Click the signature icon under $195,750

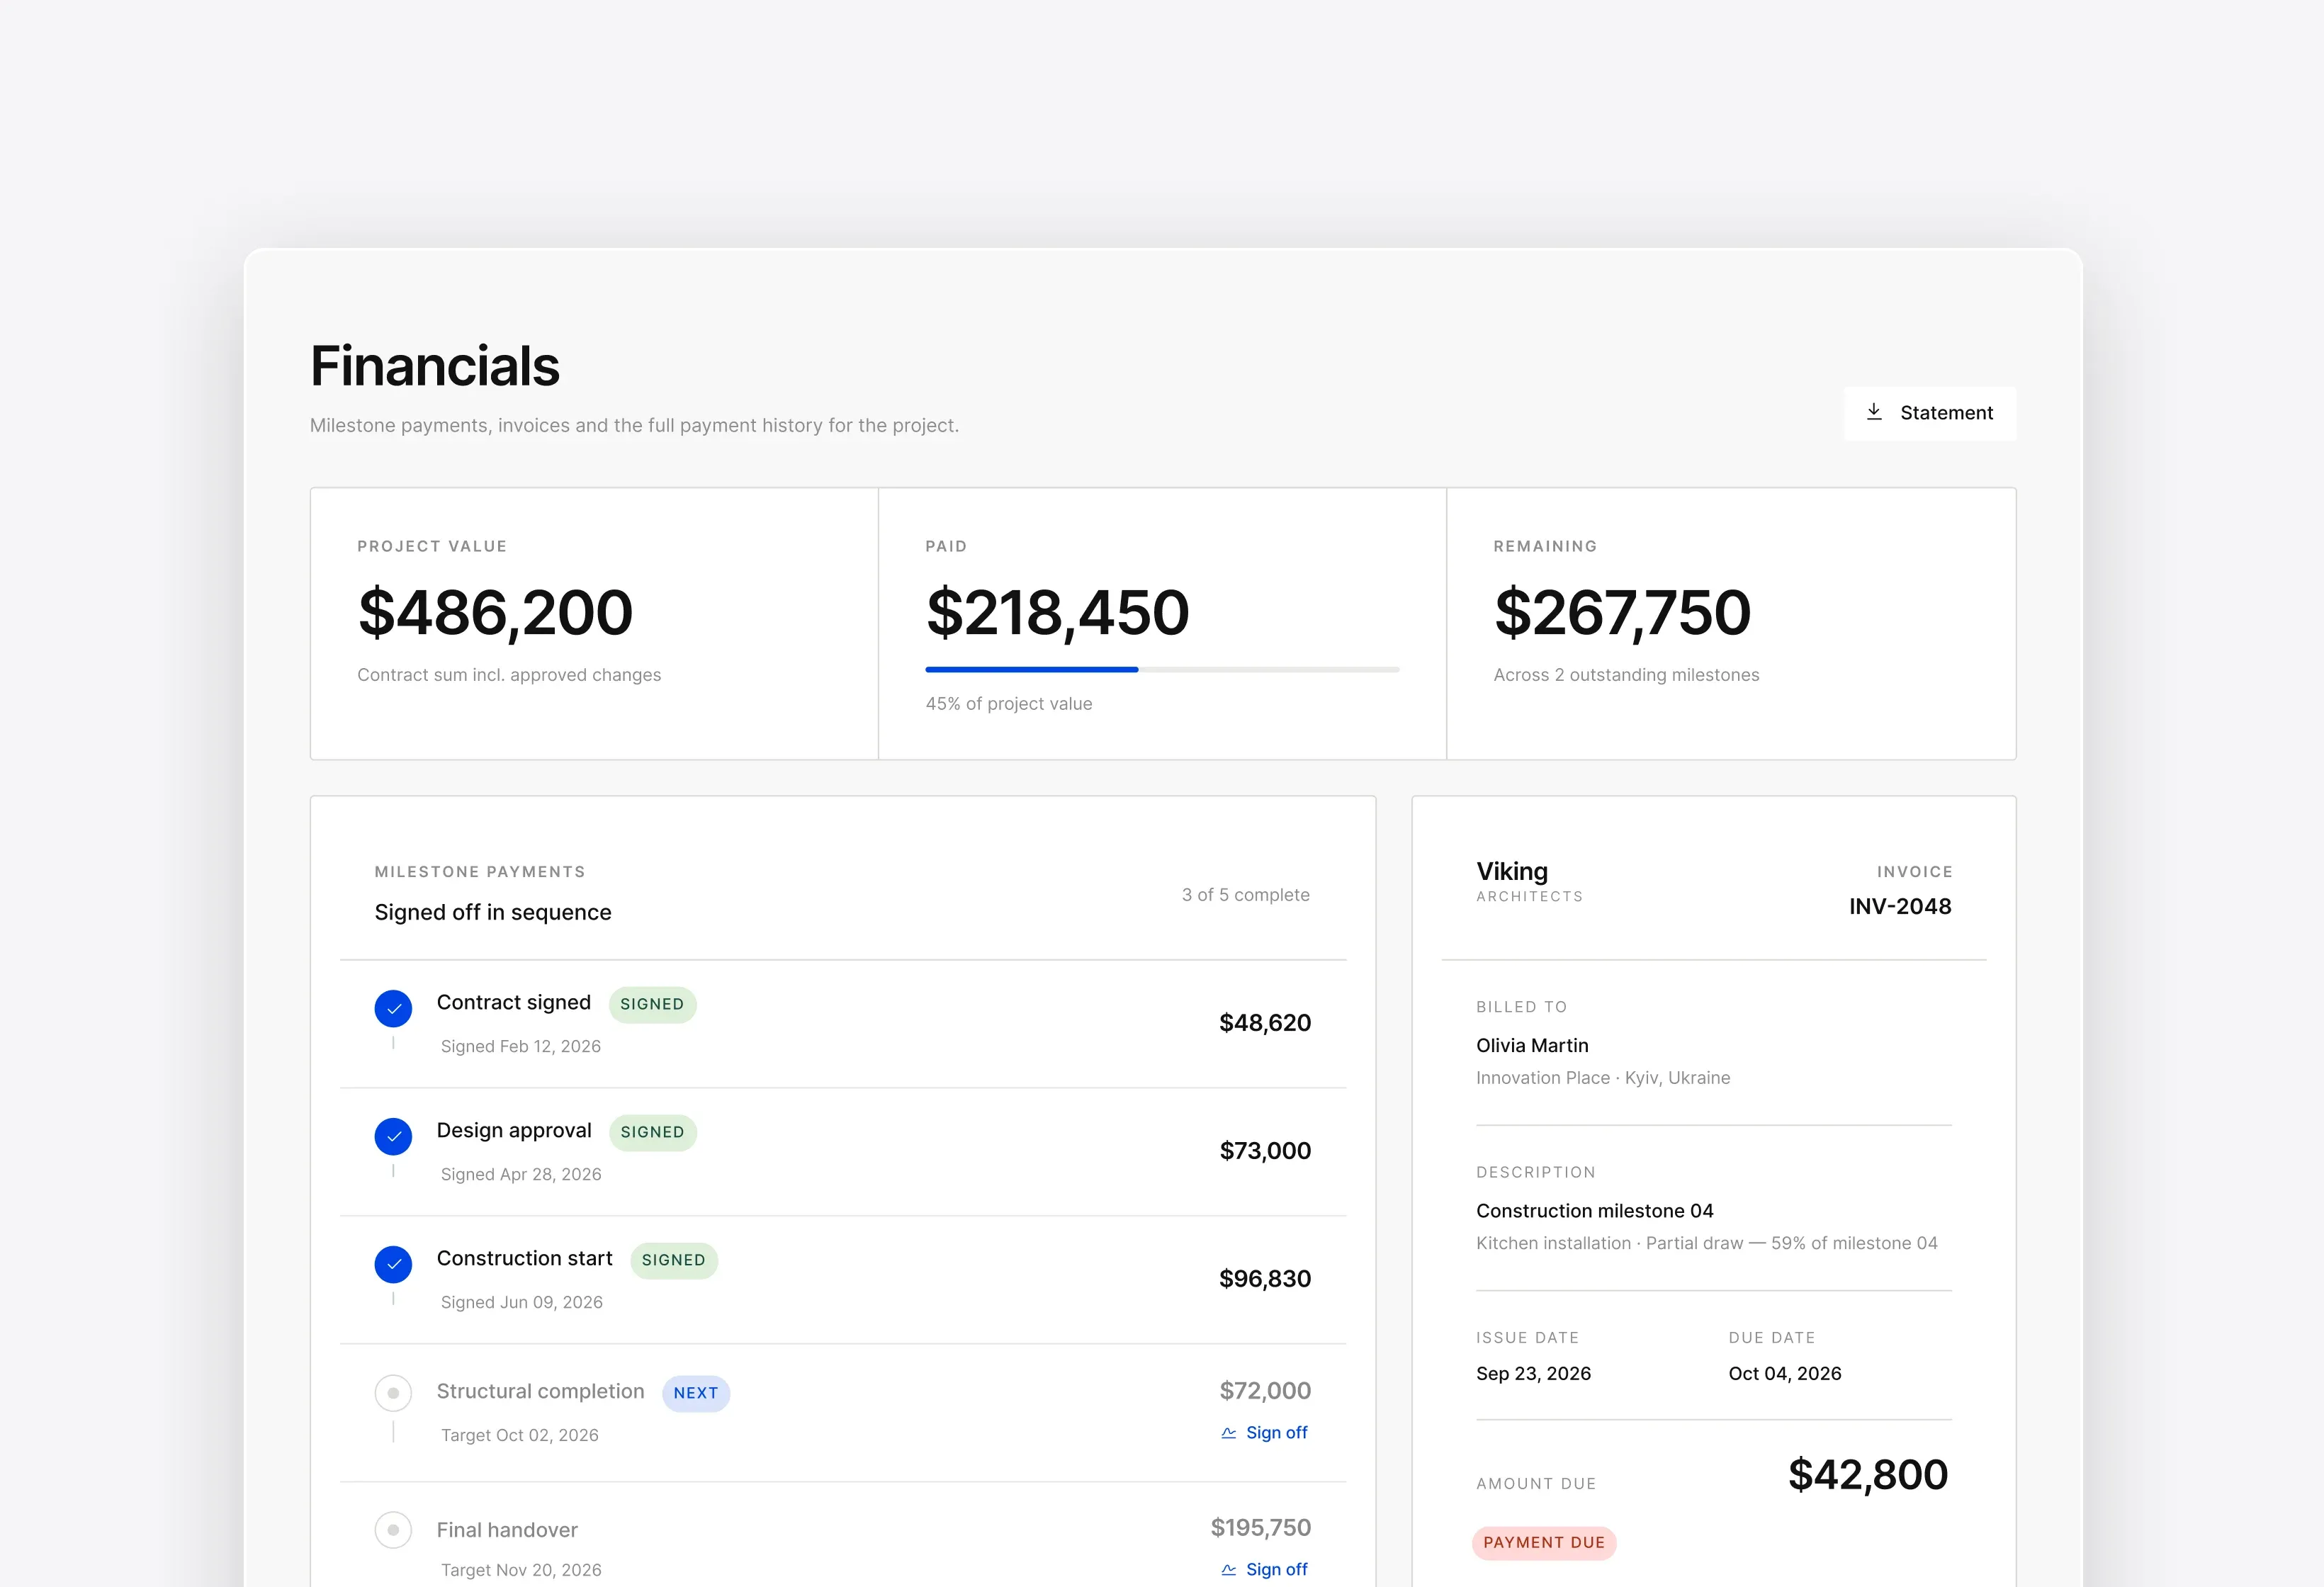(x=1229, y=1570)
